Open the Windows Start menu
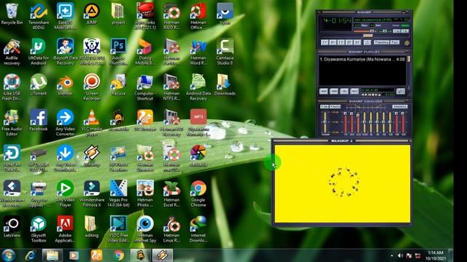This screenshot has height=262, width=467. 8,255
